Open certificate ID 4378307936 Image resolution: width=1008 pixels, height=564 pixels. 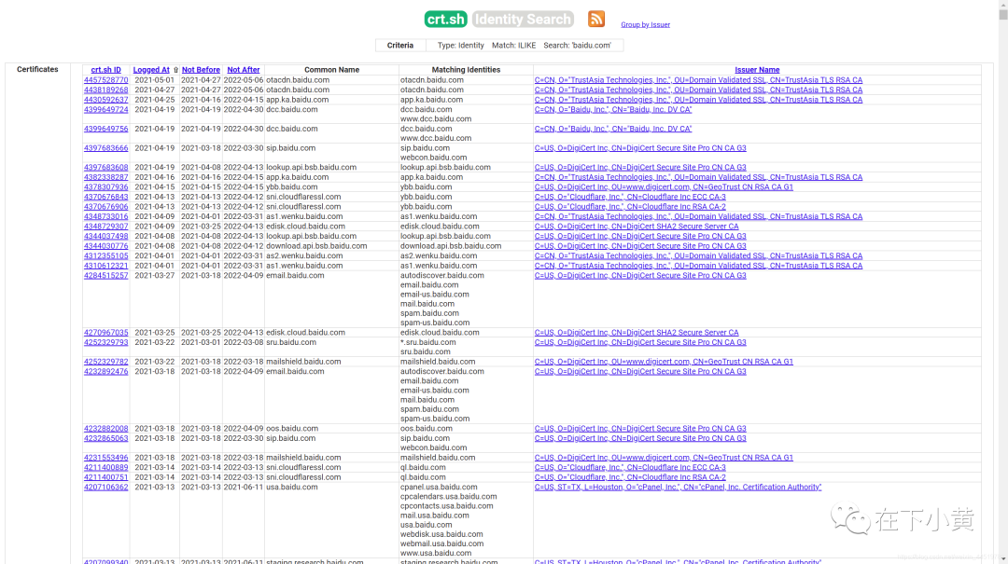coord(105,187)
